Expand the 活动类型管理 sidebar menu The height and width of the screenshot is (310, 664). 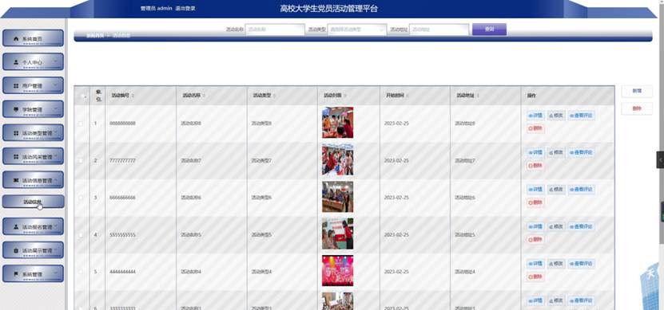click(x=33, y=132)
